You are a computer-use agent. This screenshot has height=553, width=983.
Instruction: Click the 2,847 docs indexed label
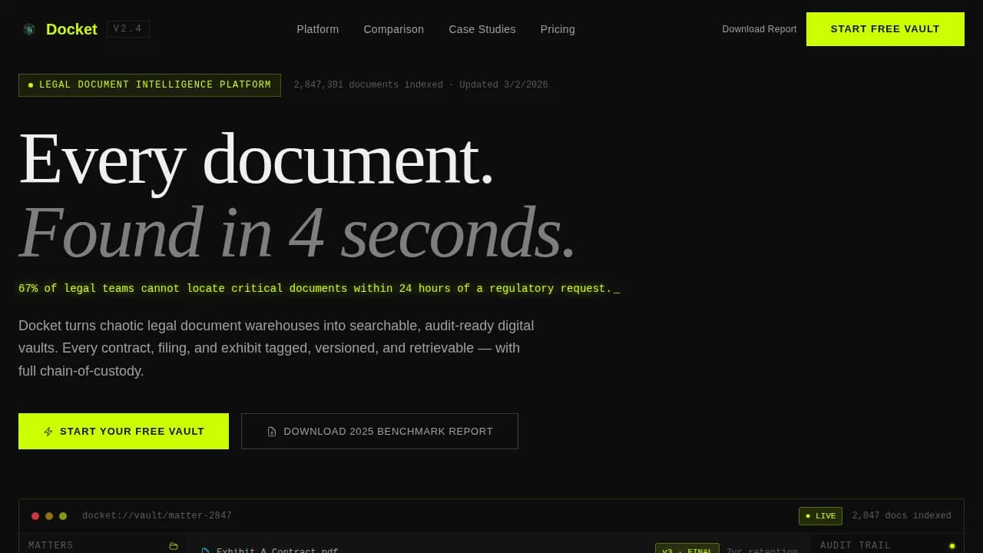point(902,516)
